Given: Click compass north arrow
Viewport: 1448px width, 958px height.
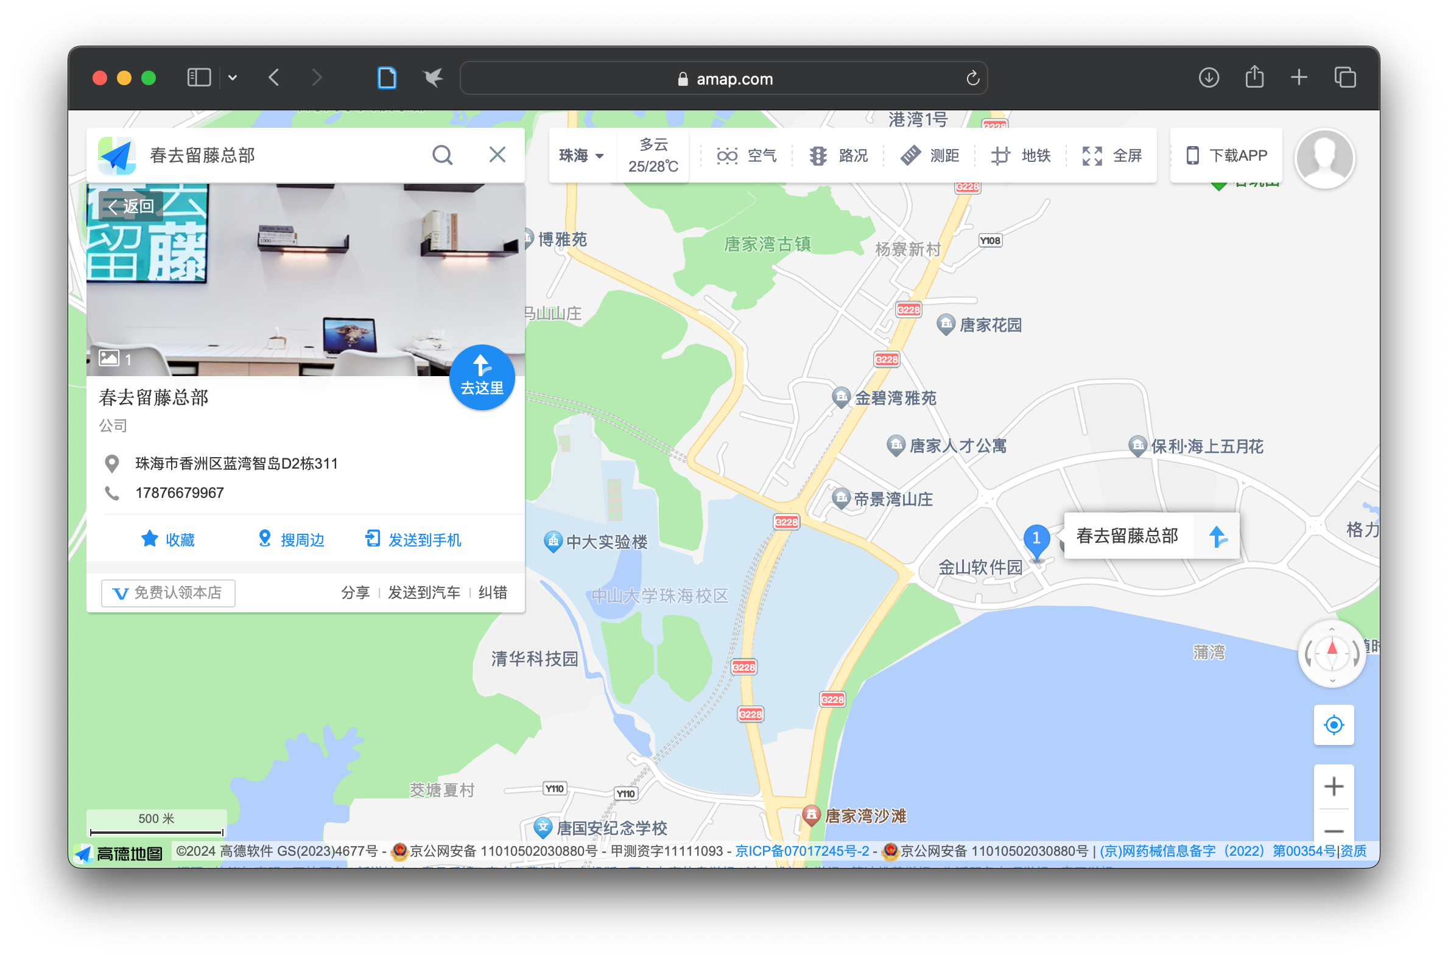Looking at the screenshot, I should point(1332,649).
